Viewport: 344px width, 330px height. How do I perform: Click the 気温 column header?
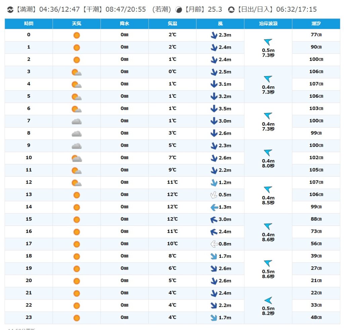[172, 24]
